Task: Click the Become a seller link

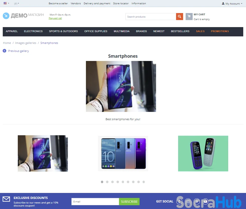Action: [58, 3]
